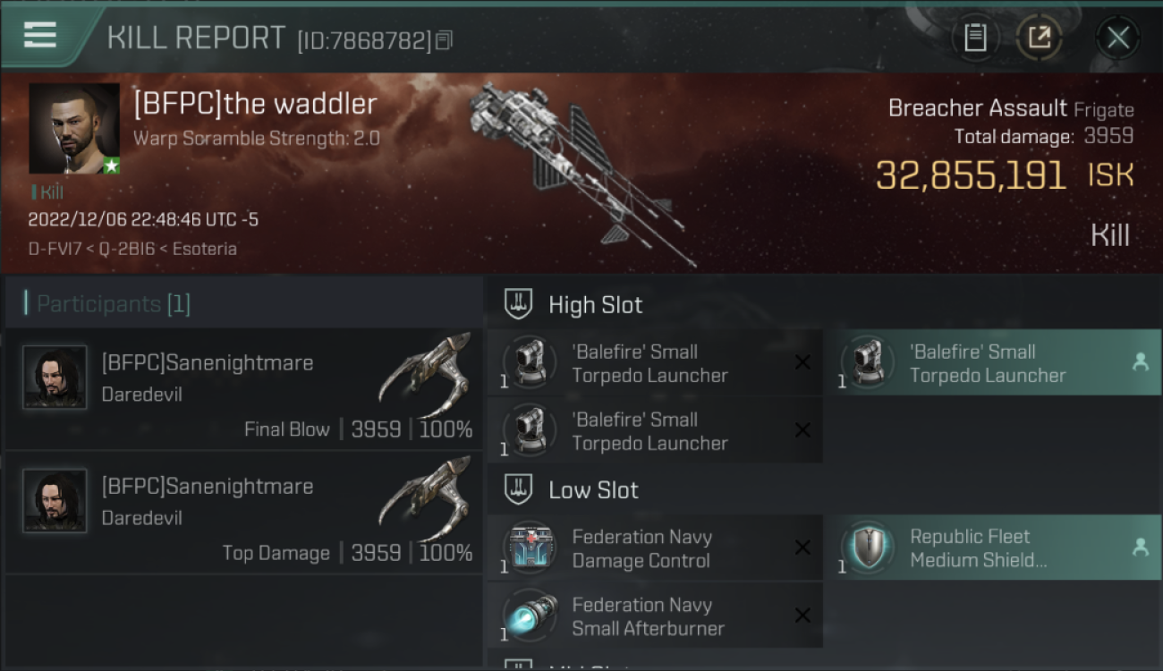Viewport: 1163px width, 671px height.
Task: Open the hamburger menu icon
Action: click(x=40, y=36)
